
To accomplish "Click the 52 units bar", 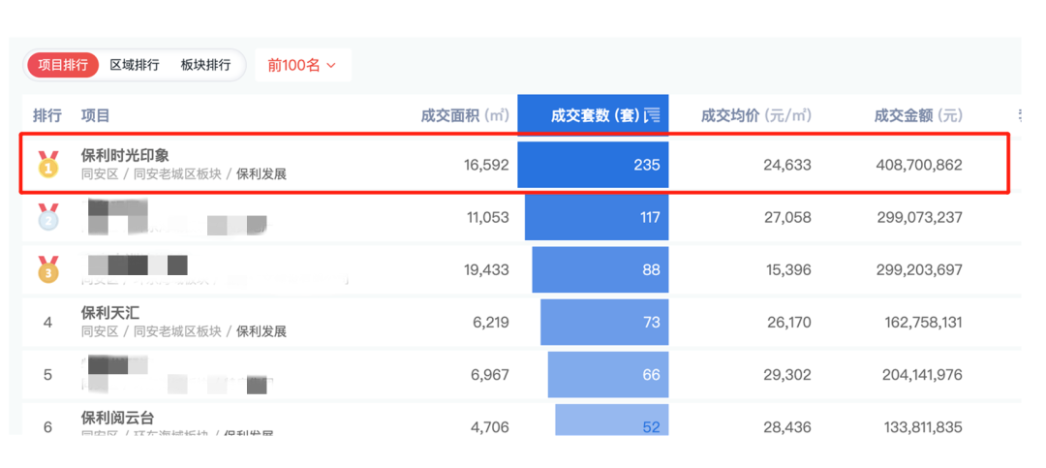I will (x=612, y=420).
